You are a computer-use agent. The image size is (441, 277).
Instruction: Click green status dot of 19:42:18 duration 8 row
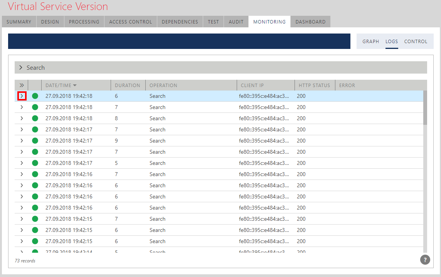point(35,118)
